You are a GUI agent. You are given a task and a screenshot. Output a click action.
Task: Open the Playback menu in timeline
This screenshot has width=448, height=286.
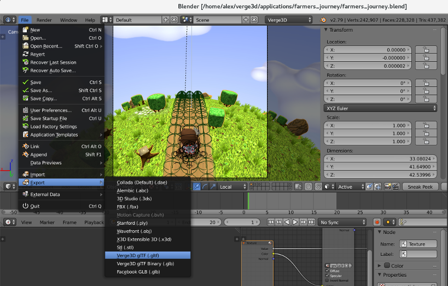[94, 222]
